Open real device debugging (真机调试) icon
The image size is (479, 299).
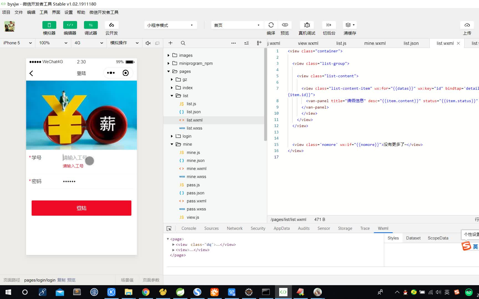point(307,25)
